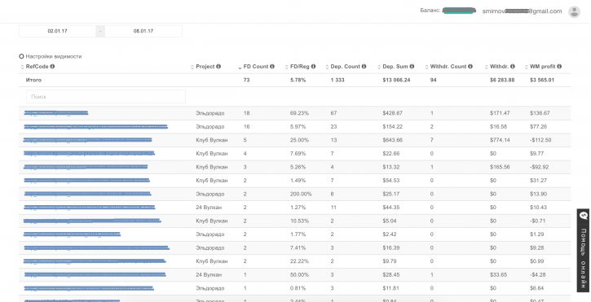Viewport: 591px width, 302px height.
Task: Open the Помощь онлайн chat widget
Action: tap(584, 251)
